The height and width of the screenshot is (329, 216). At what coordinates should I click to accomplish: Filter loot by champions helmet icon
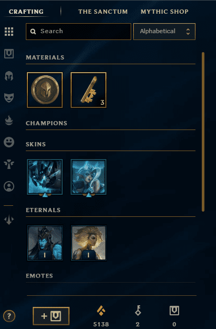pyautogui.click(x=9, y=76)
